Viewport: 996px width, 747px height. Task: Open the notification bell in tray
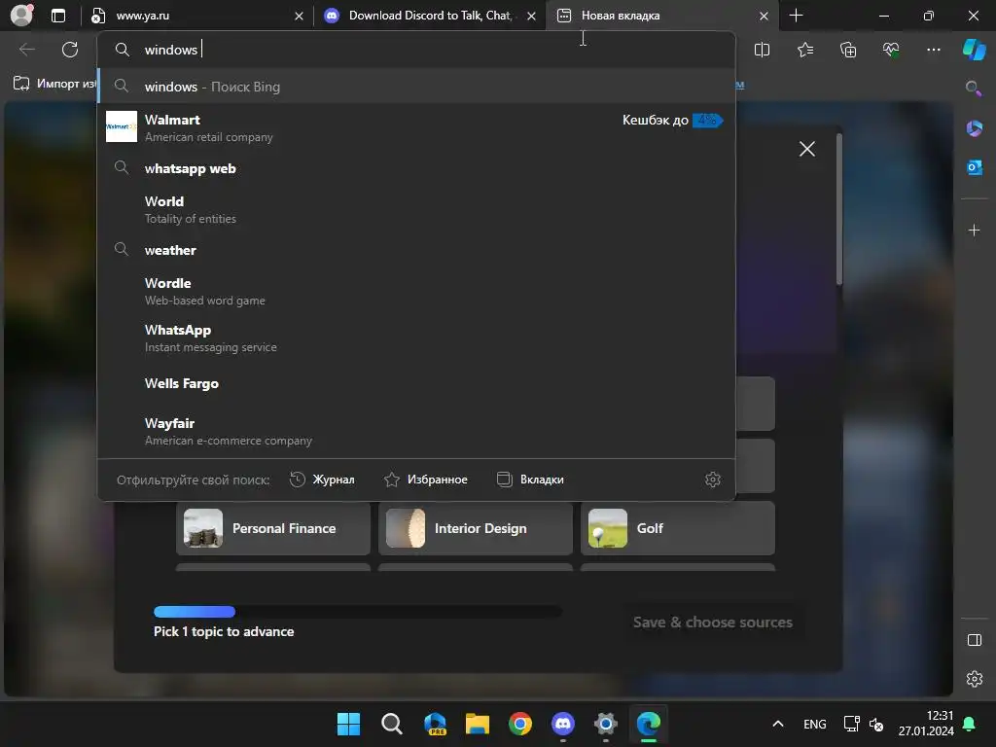(x=970, y=724)
